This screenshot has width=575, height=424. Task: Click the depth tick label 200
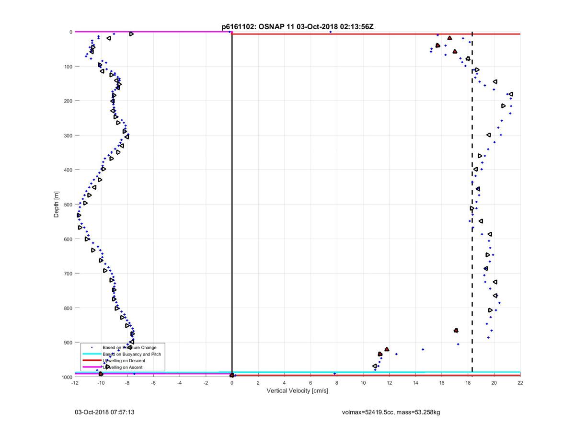tap(68, 101)
